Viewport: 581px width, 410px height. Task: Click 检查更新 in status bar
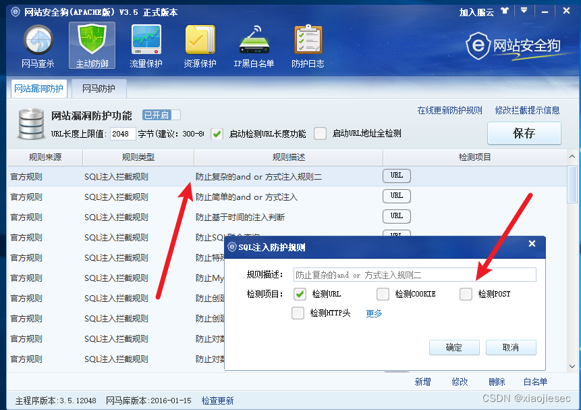click(217, 401)
